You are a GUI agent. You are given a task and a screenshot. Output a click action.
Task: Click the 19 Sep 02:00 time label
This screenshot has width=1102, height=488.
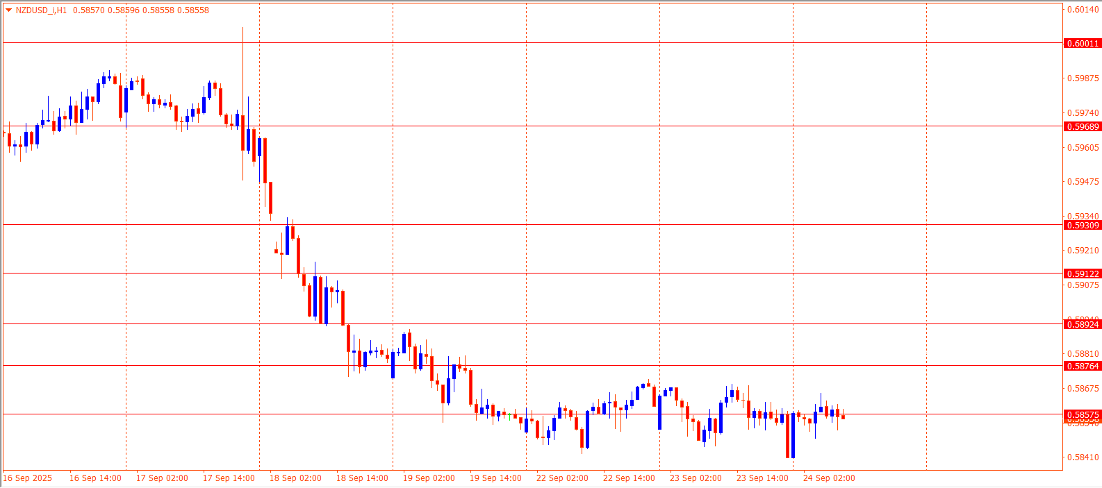coord(429,478)
